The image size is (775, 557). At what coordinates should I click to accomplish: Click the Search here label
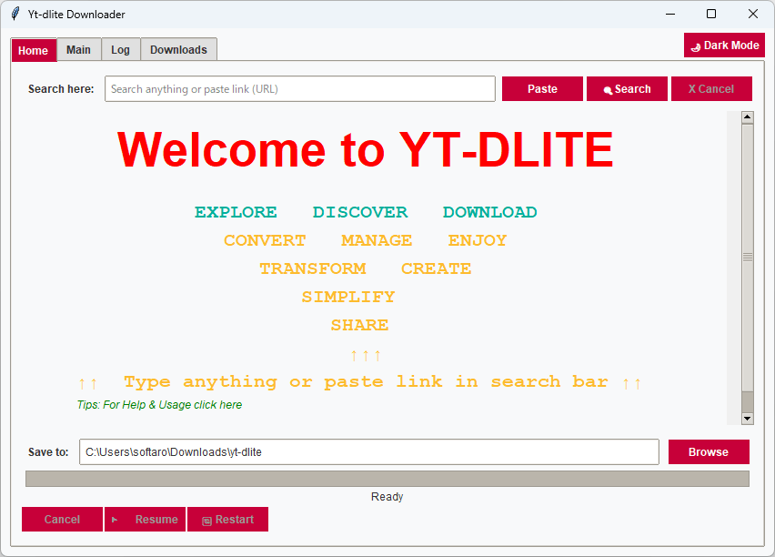pos(61,89)
